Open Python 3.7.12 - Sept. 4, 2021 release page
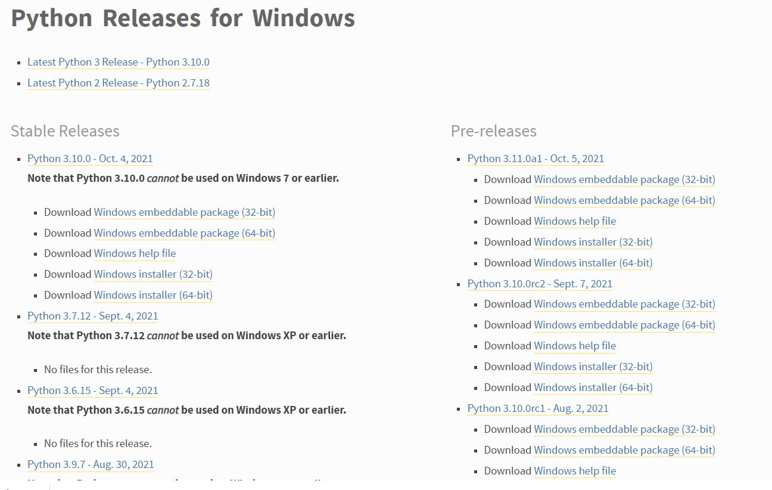This screenshot has height=490, width=772. point(93,316)
